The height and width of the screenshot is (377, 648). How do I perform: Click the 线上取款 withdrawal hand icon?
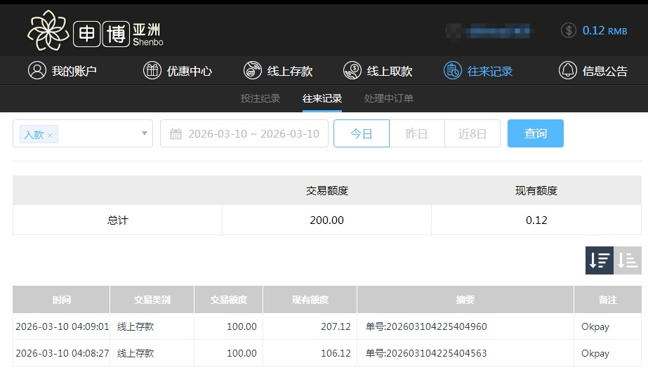pos(352,70)
